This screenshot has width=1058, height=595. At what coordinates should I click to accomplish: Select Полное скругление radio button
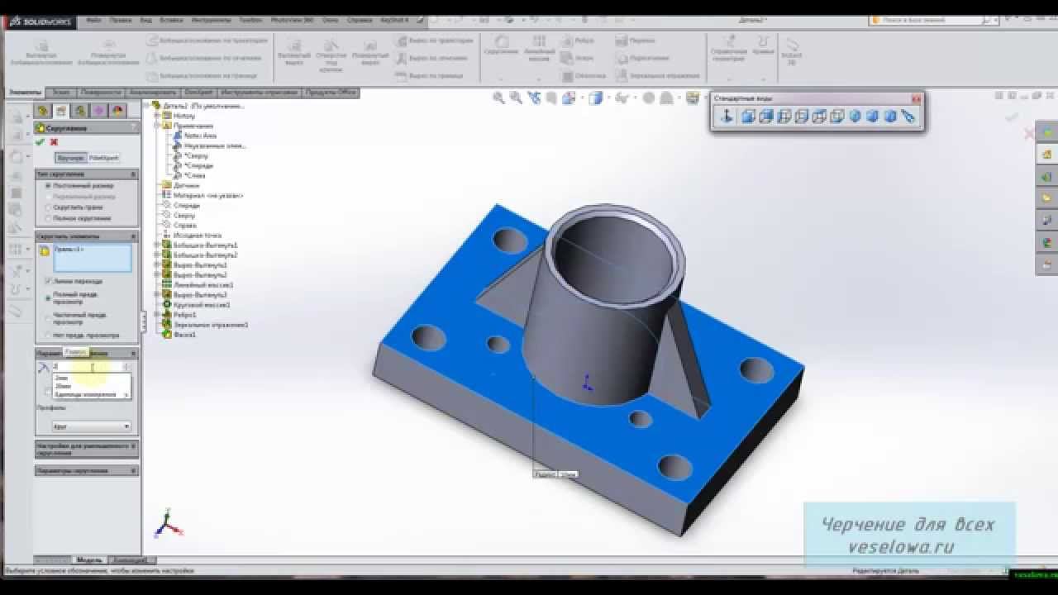coord(48,218)
